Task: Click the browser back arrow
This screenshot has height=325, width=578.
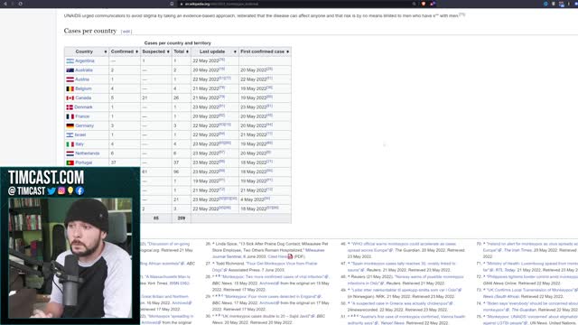Action: click(x=5, y=4)
